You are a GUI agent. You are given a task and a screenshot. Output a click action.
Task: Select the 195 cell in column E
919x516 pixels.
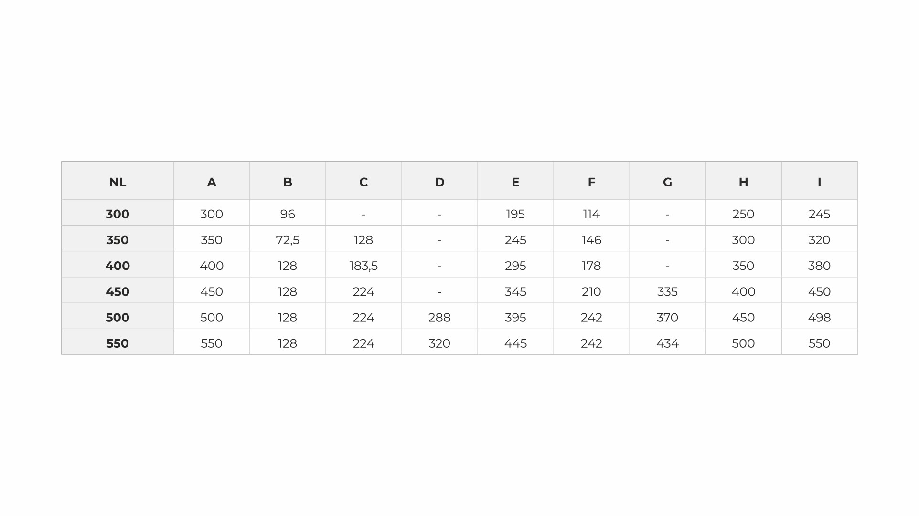pyautogui.click(x=515, y=214)
